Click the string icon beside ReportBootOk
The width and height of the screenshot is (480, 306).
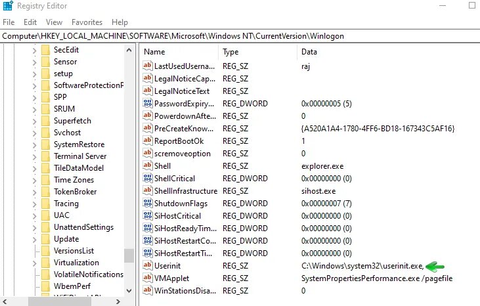(148, 141)
